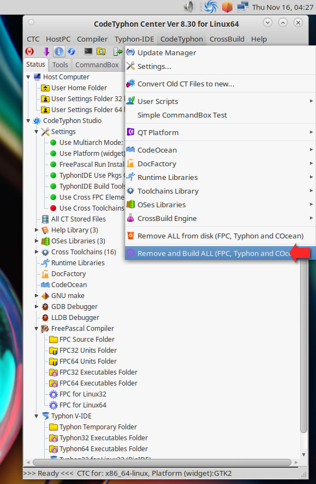The image size is (316, 484).
Task: Choose Convert Old CT Files to new...
Action: pos(220,84)
